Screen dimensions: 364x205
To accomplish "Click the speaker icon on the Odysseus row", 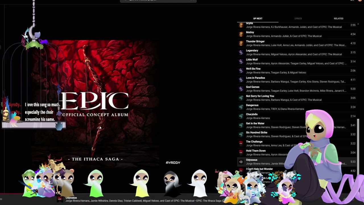I will [x=241, y=162].
